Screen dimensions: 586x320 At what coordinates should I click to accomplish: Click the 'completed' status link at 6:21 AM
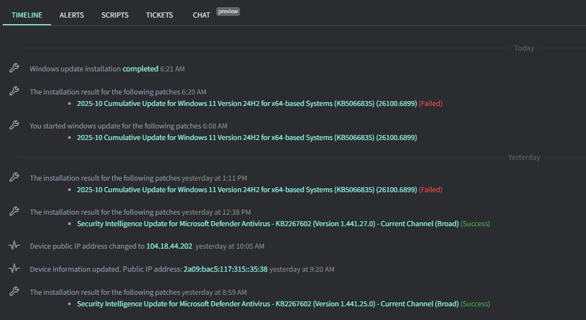point(140,69)
